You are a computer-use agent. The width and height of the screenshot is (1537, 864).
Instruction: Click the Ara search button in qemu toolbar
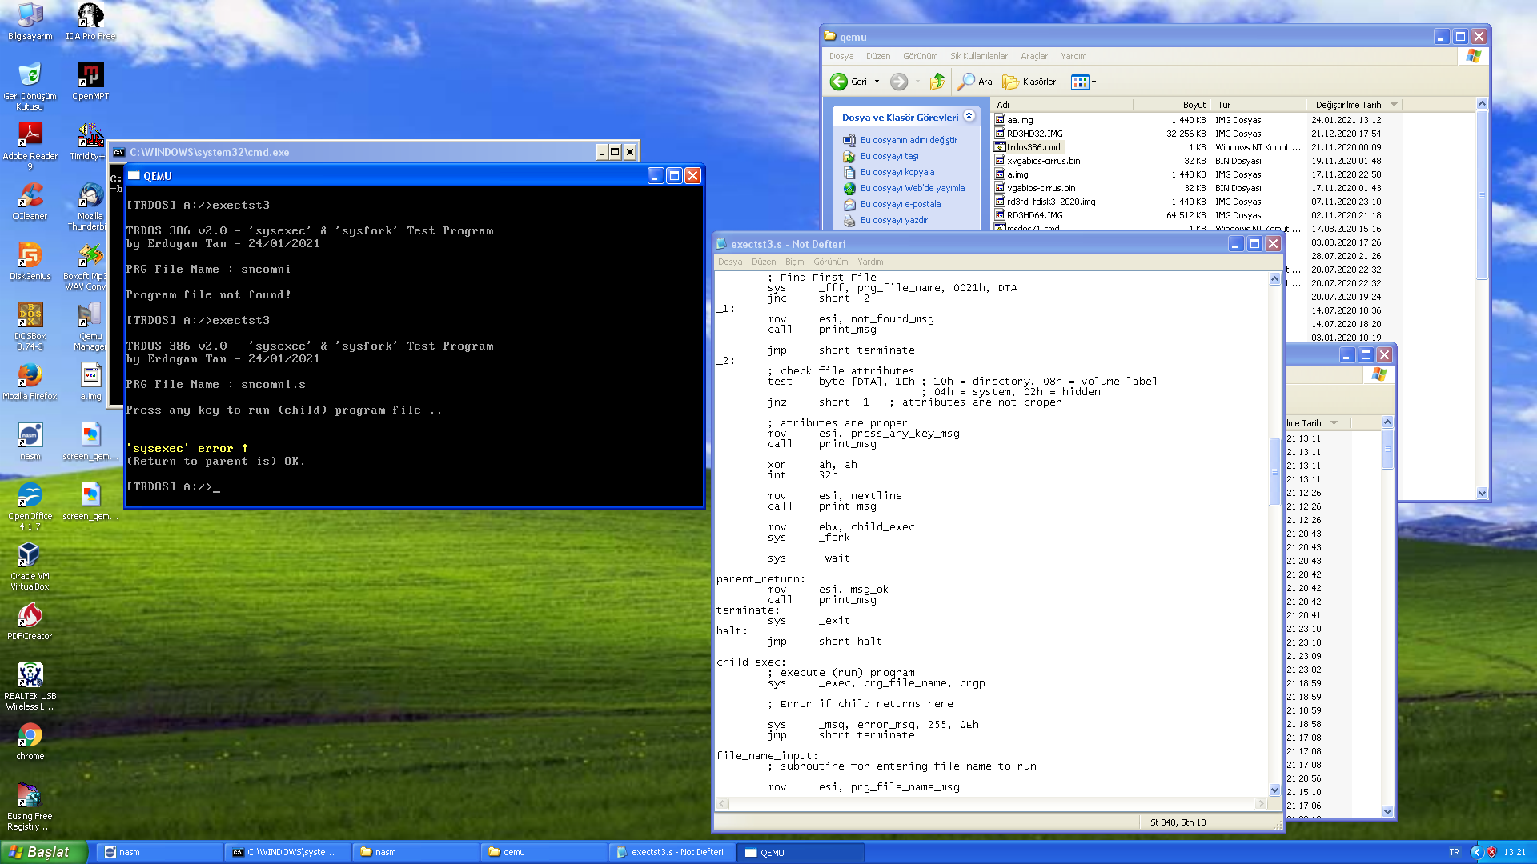pos(975,82)
